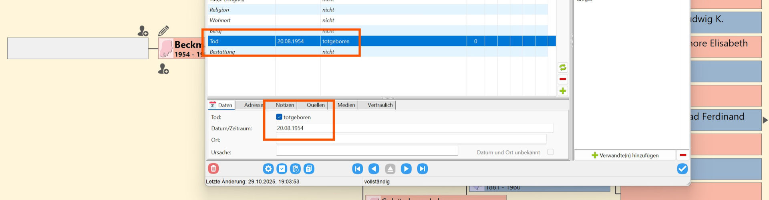Click the pencil edit icon above Beckm person
The width and height of the screenshot is (769, 200).
[x=163, y=31]
